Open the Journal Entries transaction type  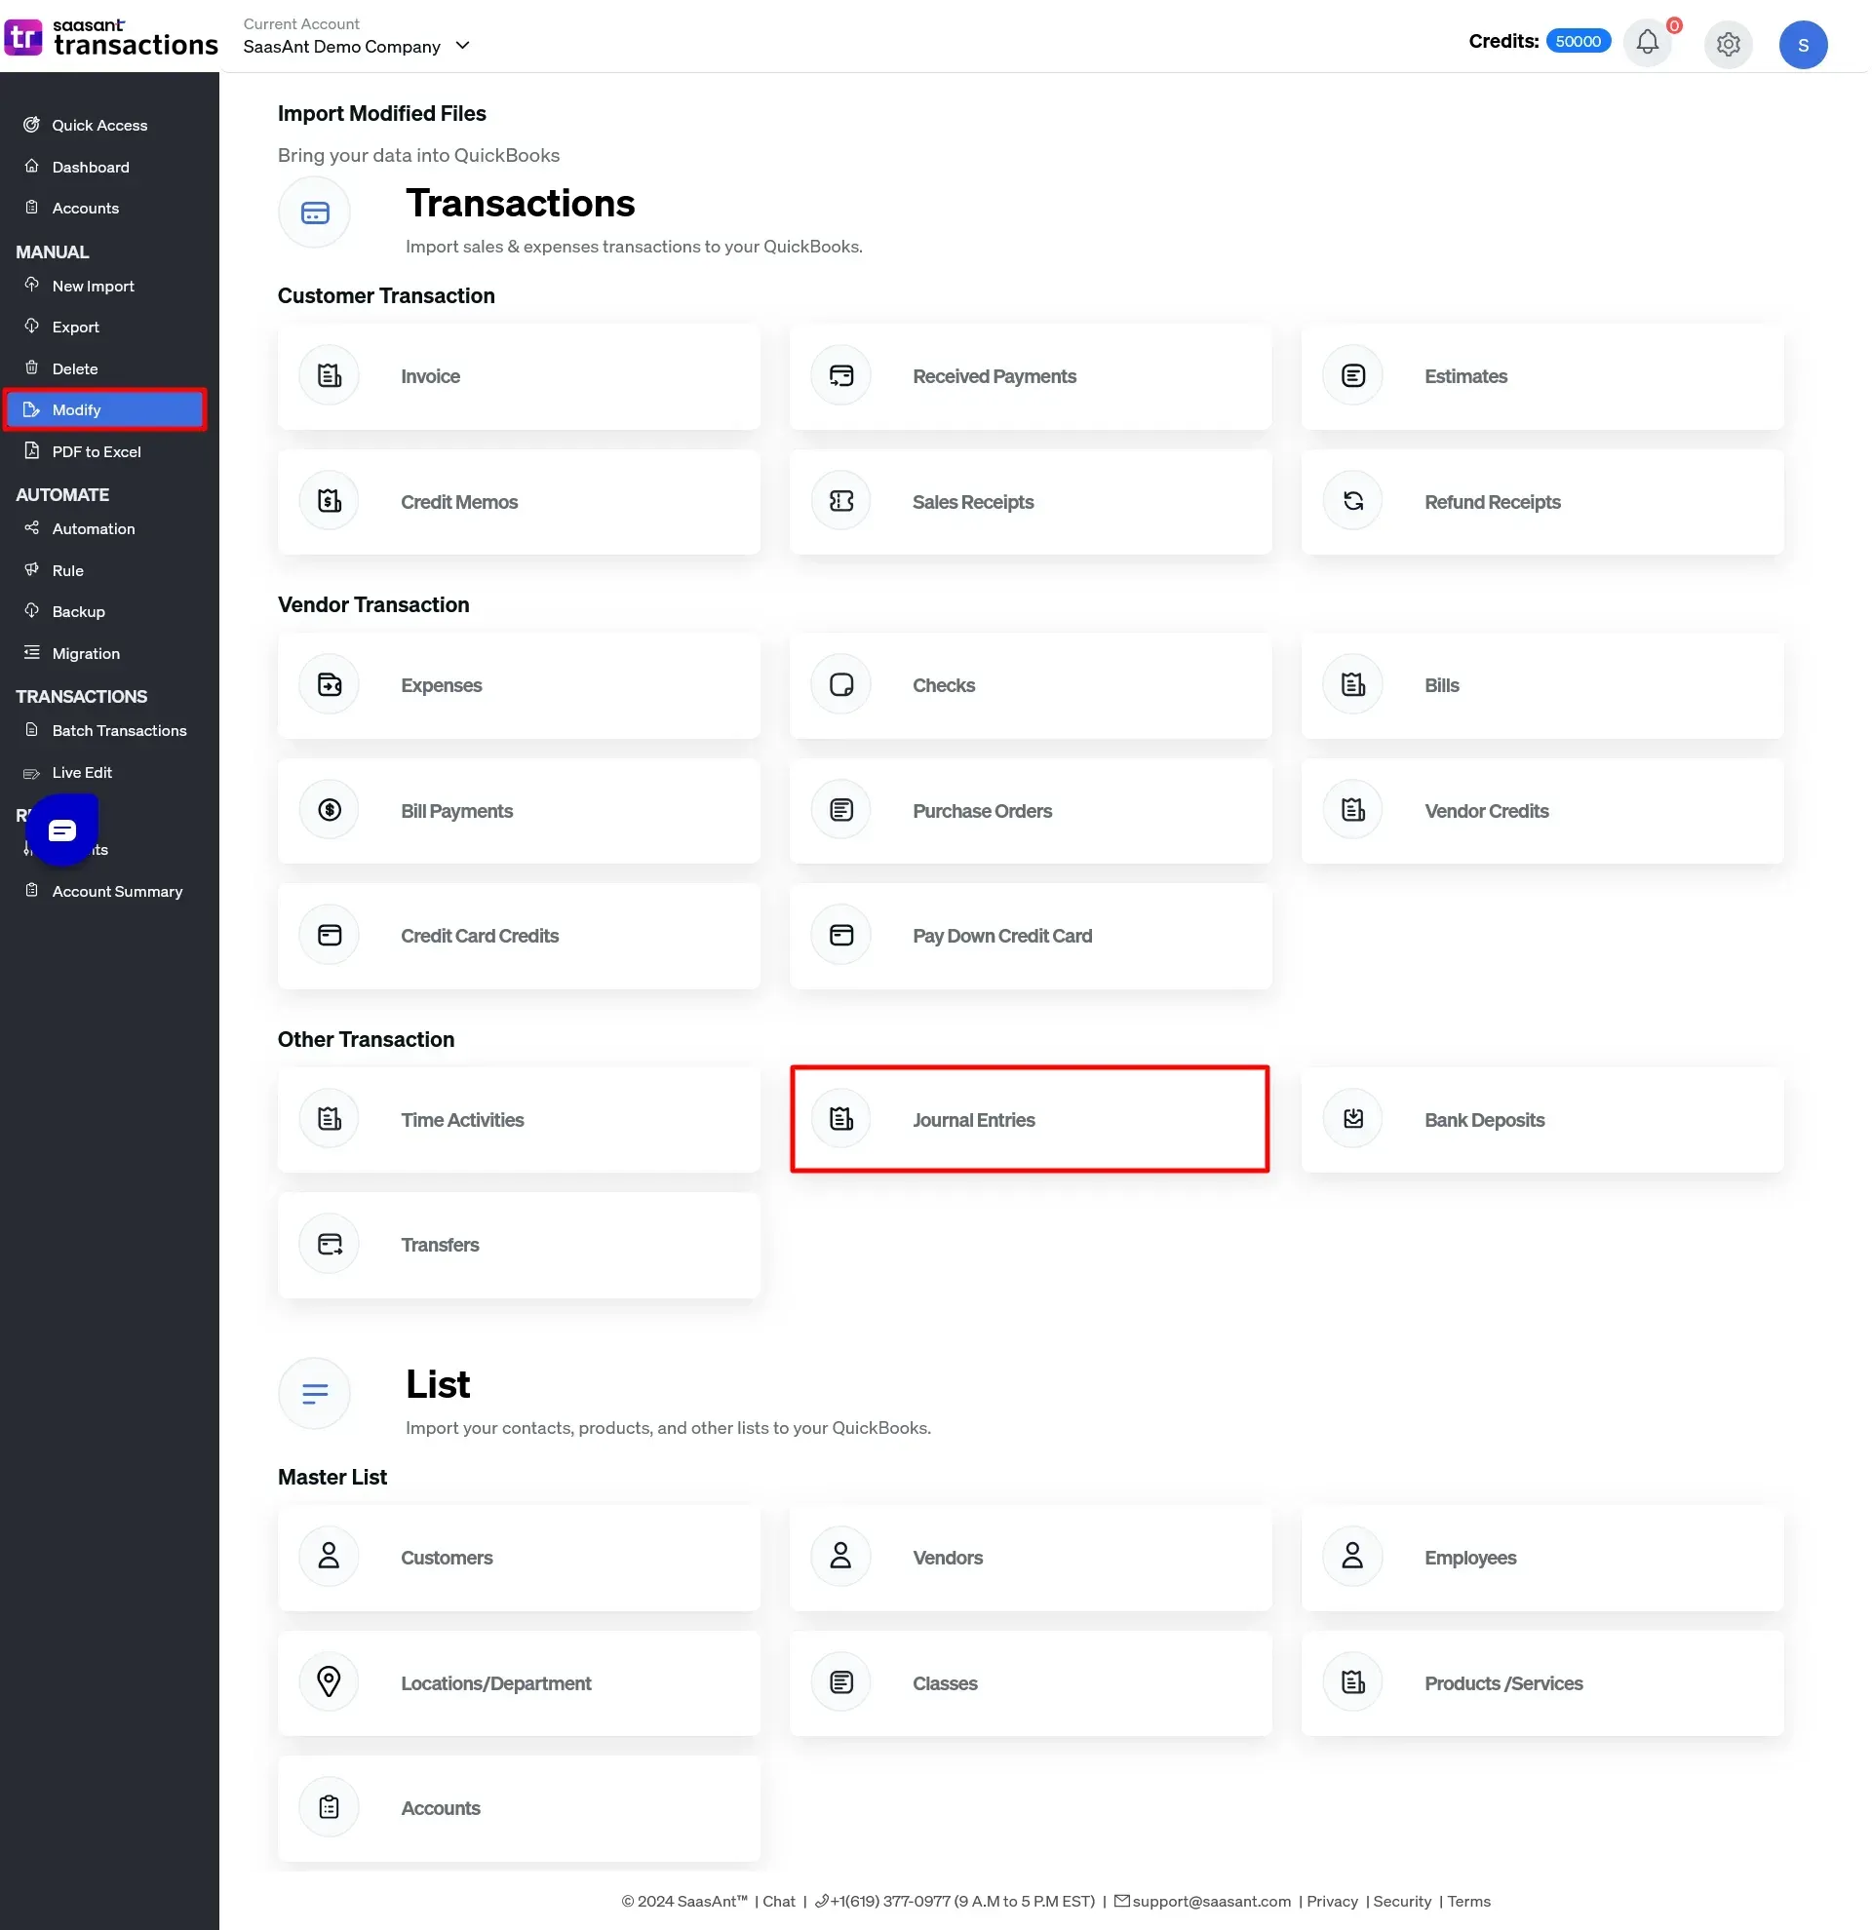1029,1118
